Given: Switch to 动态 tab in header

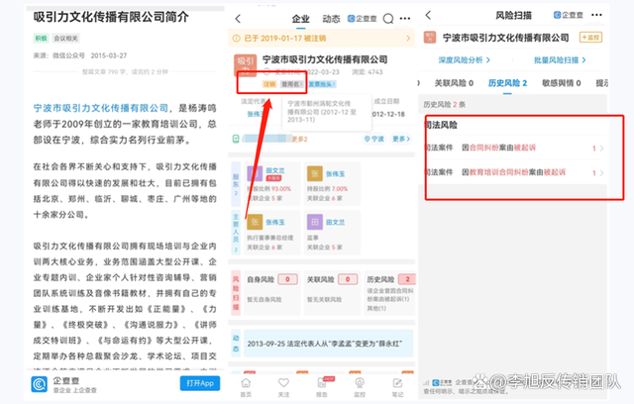Looking at the screenshot, I should (x=331, y=19).
